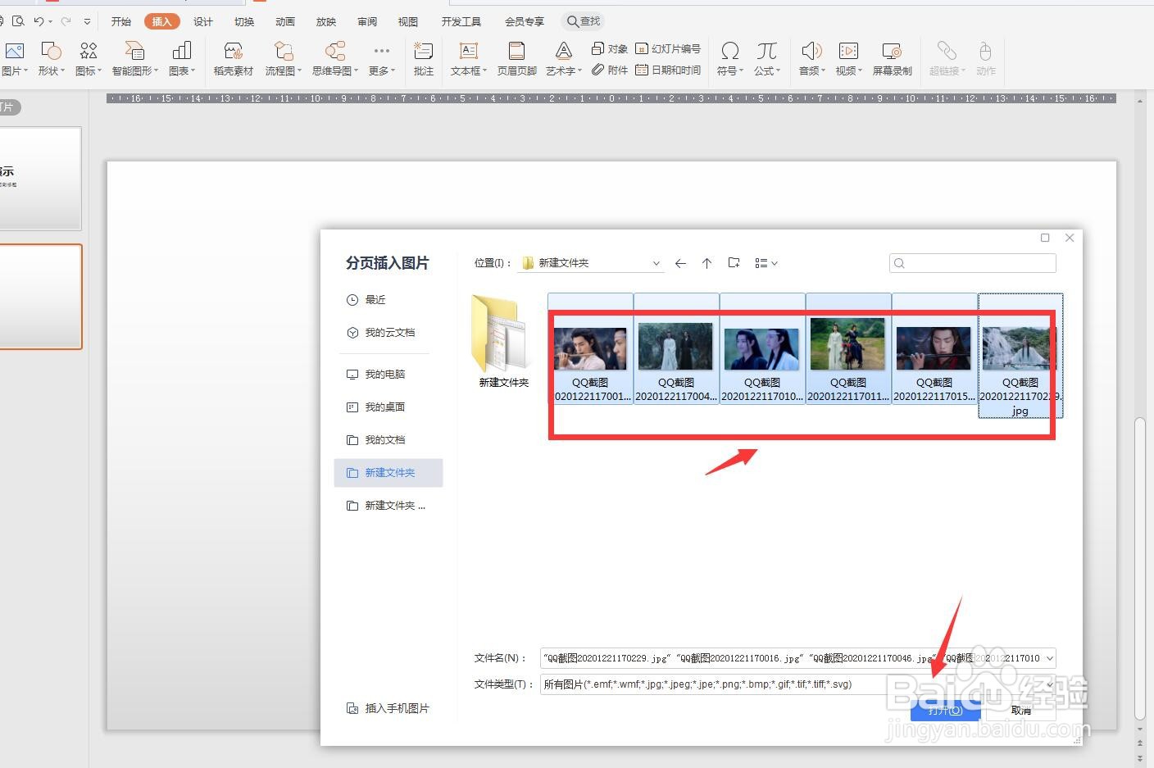The height and width of the screenshot is (768, 1154).
Task: Insert Video (视频)
Action: point(848,59)
